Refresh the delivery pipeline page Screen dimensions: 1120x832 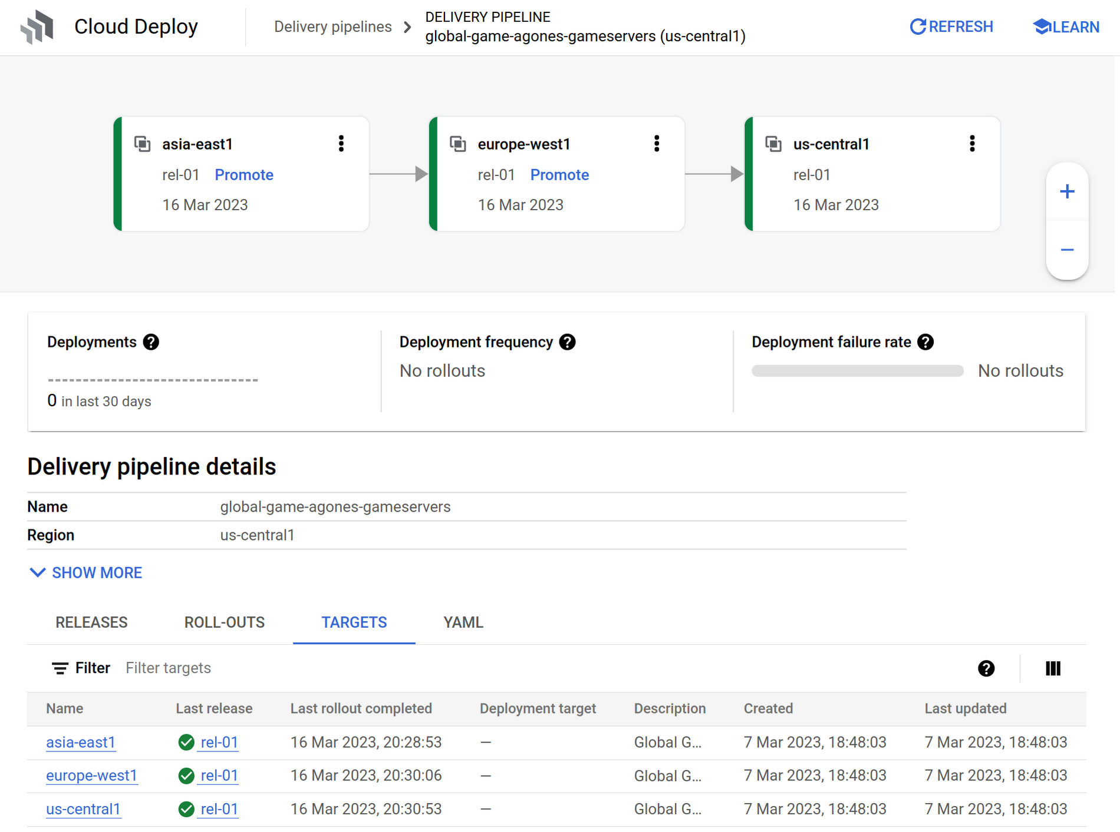[951, 27]
